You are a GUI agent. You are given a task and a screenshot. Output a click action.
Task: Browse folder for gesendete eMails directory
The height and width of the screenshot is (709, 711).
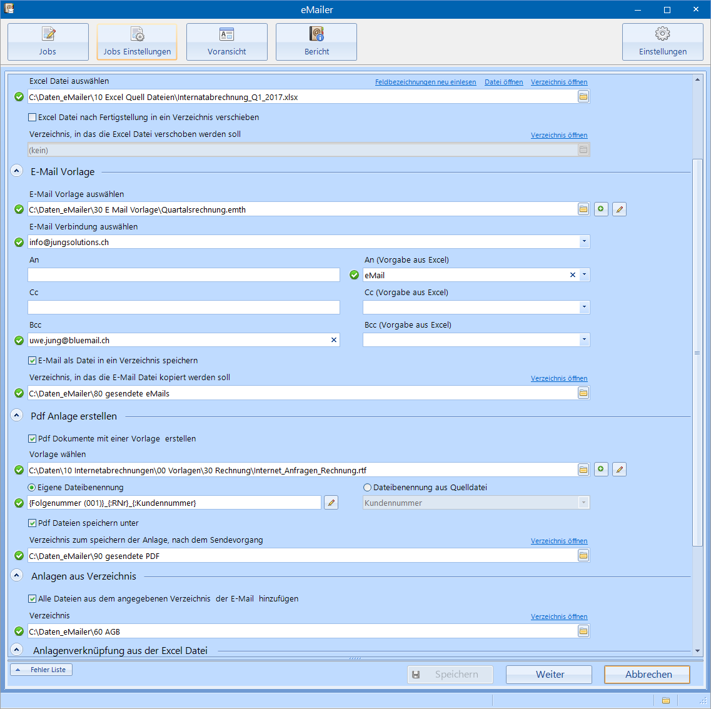pyautogui.click(x=583, y=393)
